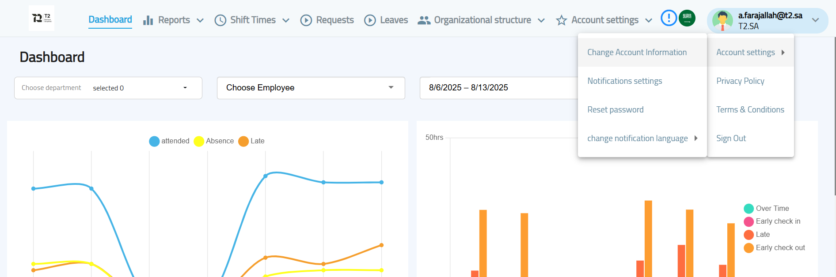Click the Account settings star icon
Image resolution: width=836 pixels, height=277 pixels.
tap(561, 20)
